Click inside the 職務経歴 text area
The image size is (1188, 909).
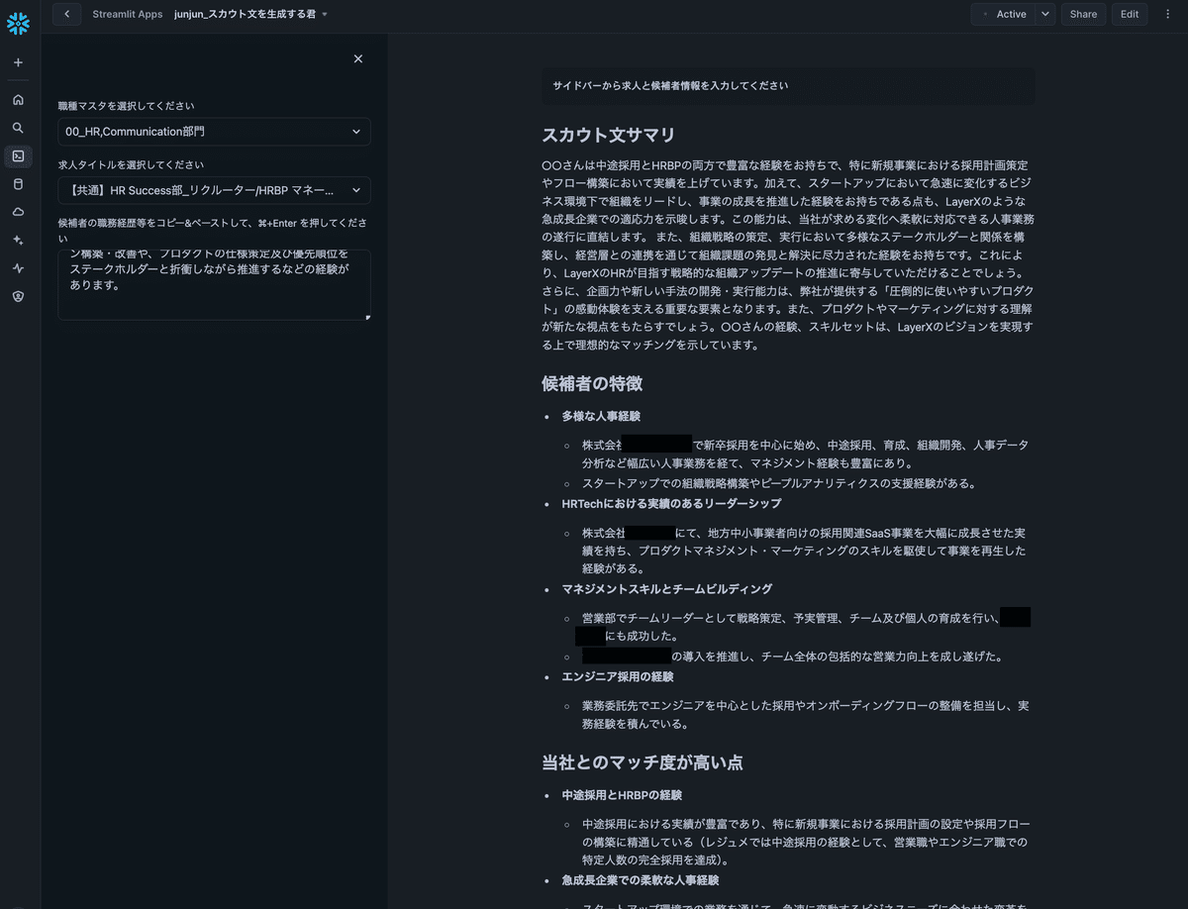[214, 284]
